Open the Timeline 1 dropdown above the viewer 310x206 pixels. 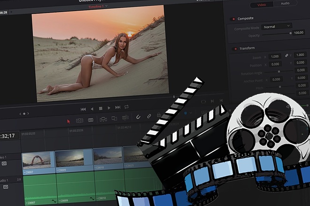[x=106, y=6]
